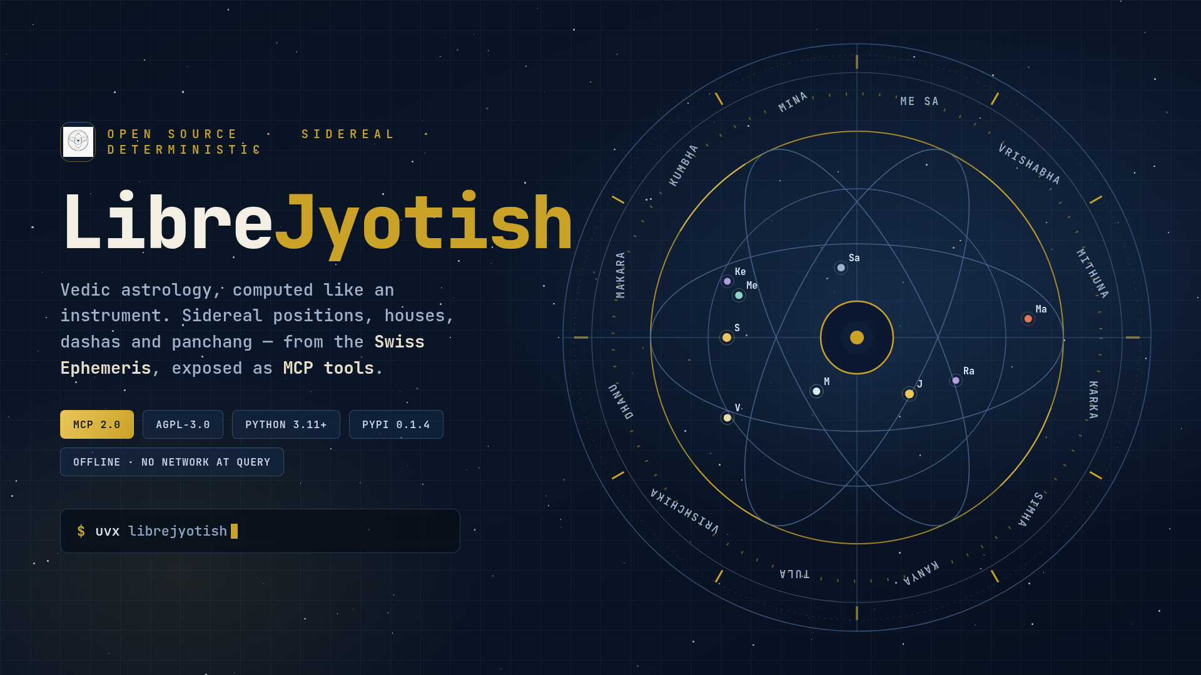Click the MINA zodiac label

793,102
